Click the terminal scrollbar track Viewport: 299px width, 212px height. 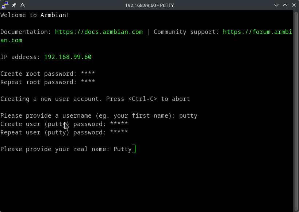pos(296,109)
